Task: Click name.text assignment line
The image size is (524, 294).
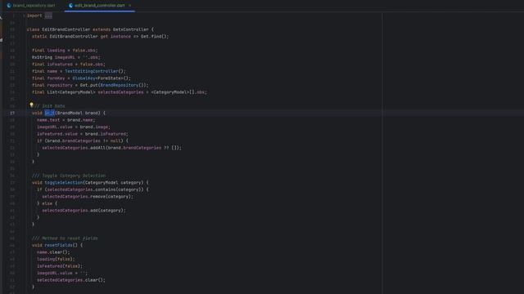Action: [65, 120]
